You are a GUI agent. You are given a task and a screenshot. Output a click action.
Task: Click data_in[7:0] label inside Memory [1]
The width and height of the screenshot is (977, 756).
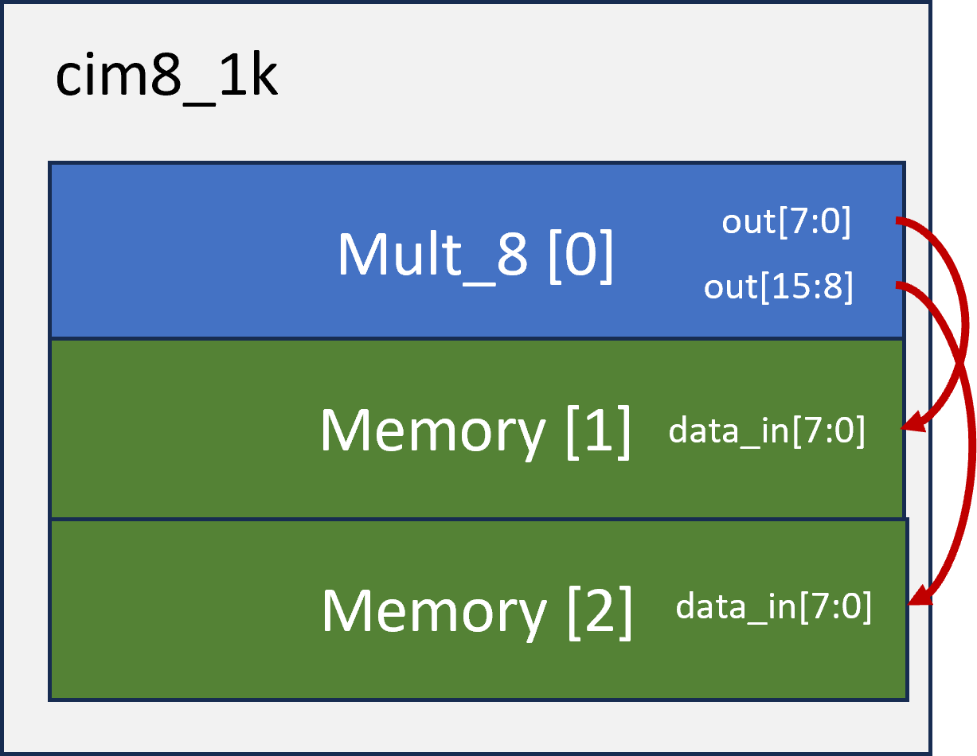(766, 431)
